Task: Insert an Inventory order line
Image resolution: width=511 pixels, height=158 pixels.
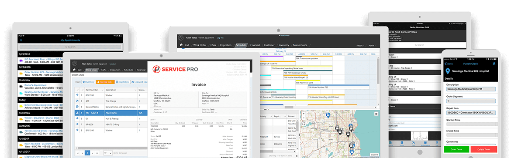Action: (x=89, y=82)
